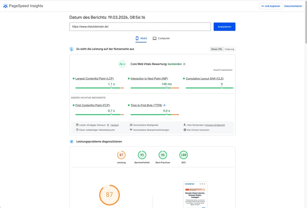Viewport: 307px width, 208px height.
Task: Open the Dokumentation page
Action: tap(293, 6)
